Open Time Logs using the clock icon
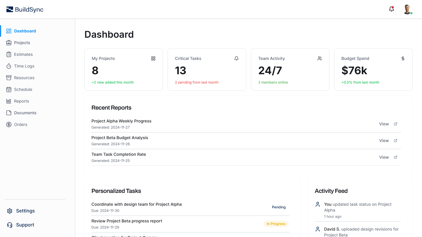Viewport: 422px width, 237px height. tap(9, 66)
